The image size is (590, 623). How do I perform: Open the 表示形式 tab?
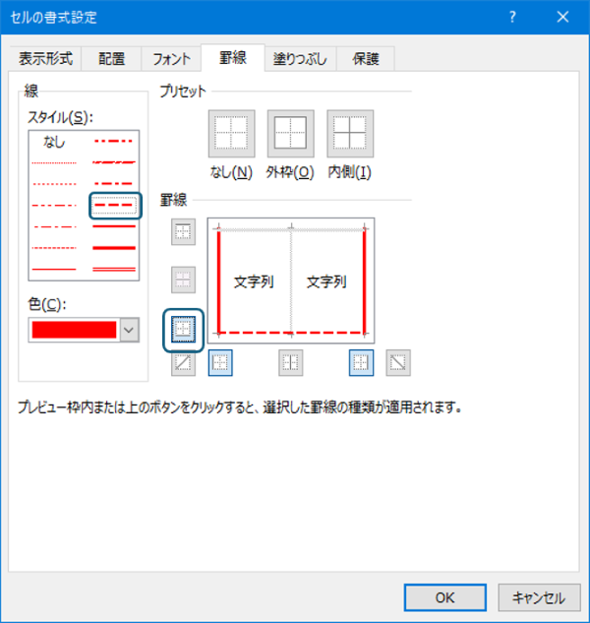coord(45,59)
